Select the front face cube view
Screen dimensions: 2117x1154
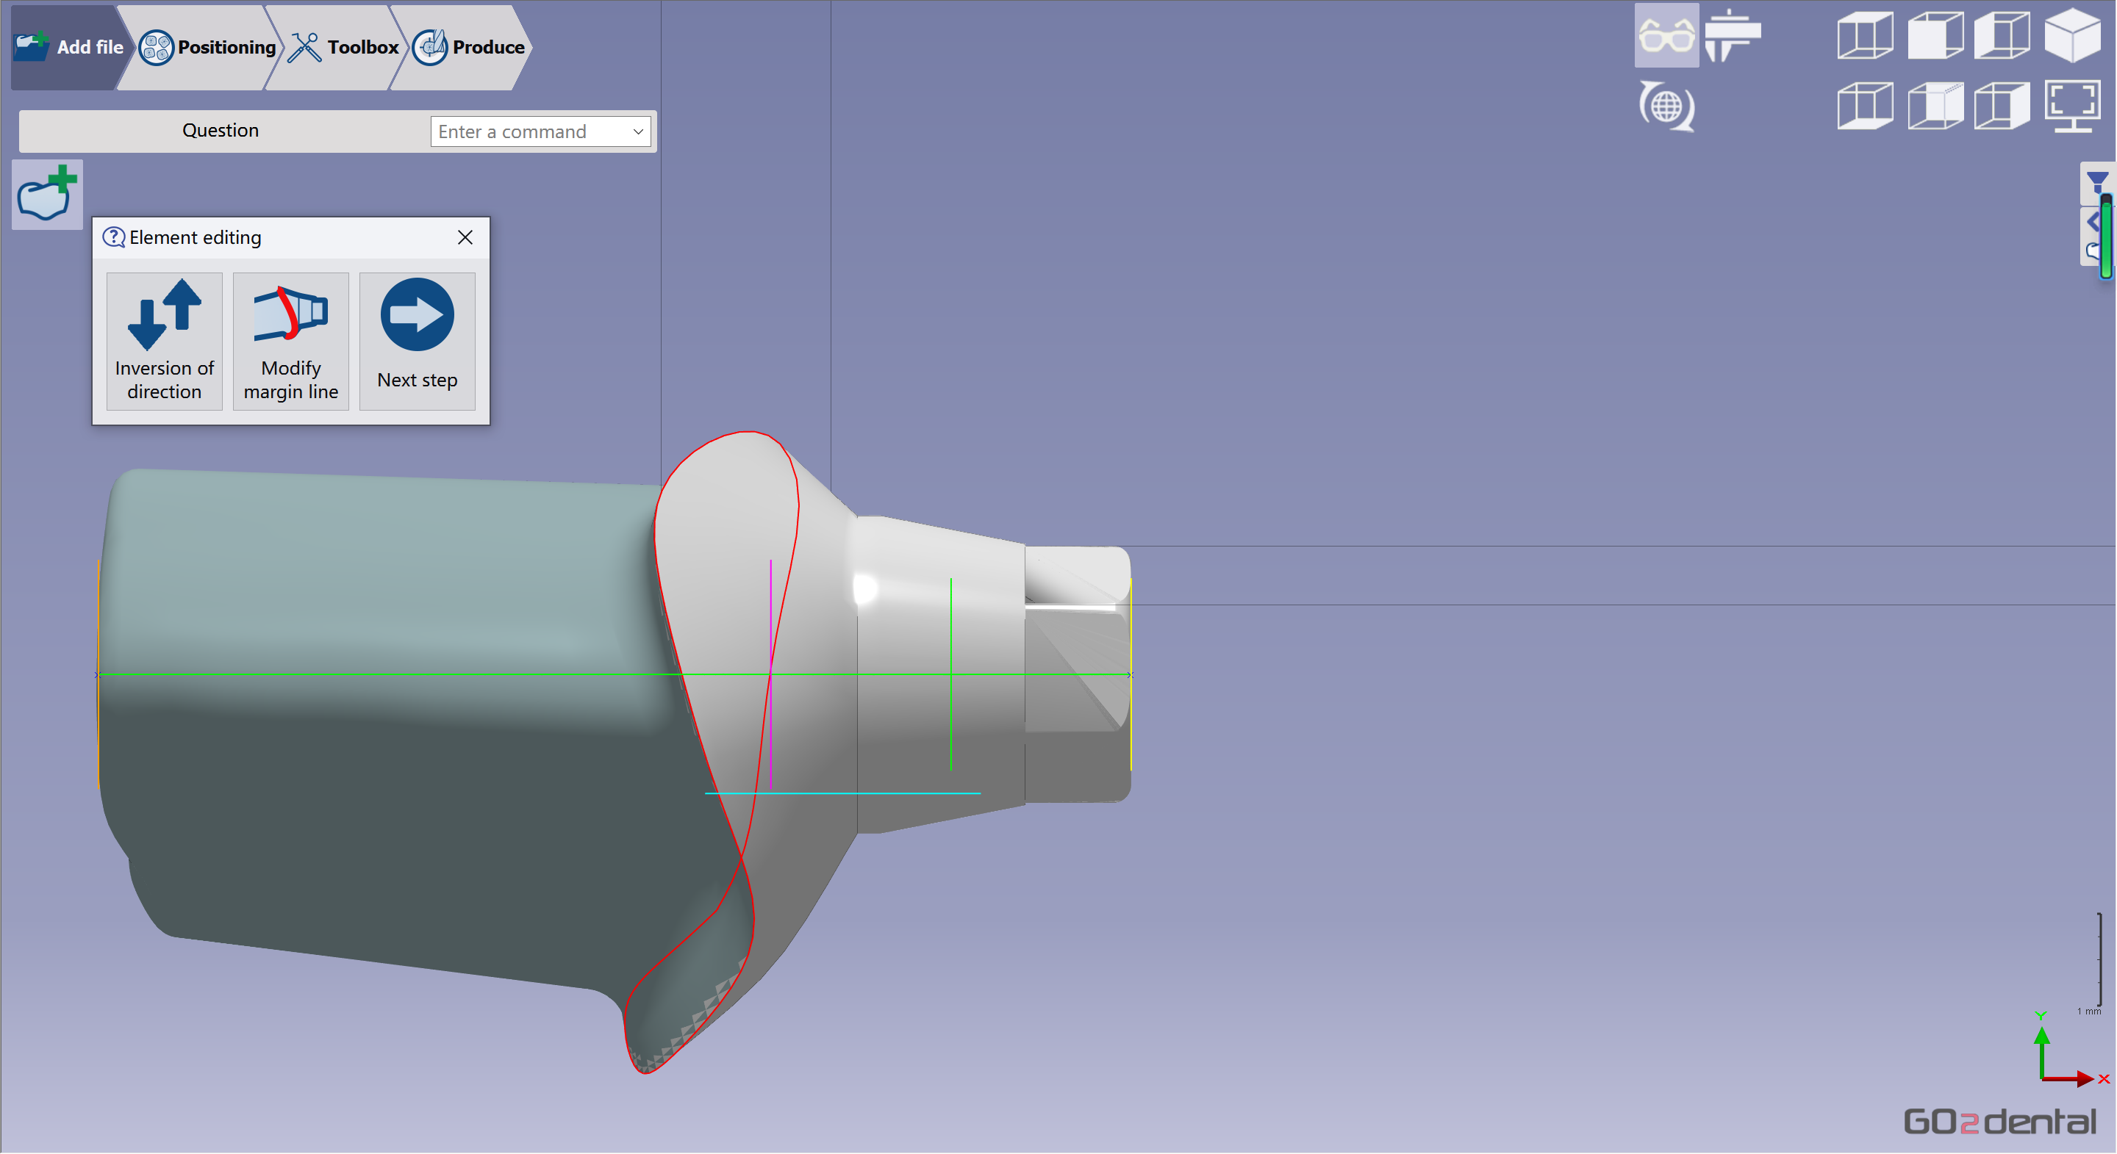1935,35
